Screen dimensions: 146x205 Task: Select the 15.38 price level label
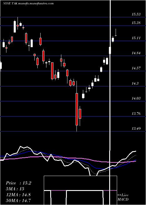(x=136, y=23)
